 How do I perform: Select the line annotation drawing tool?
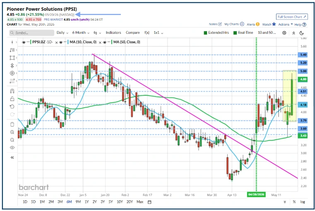[12, 50]
